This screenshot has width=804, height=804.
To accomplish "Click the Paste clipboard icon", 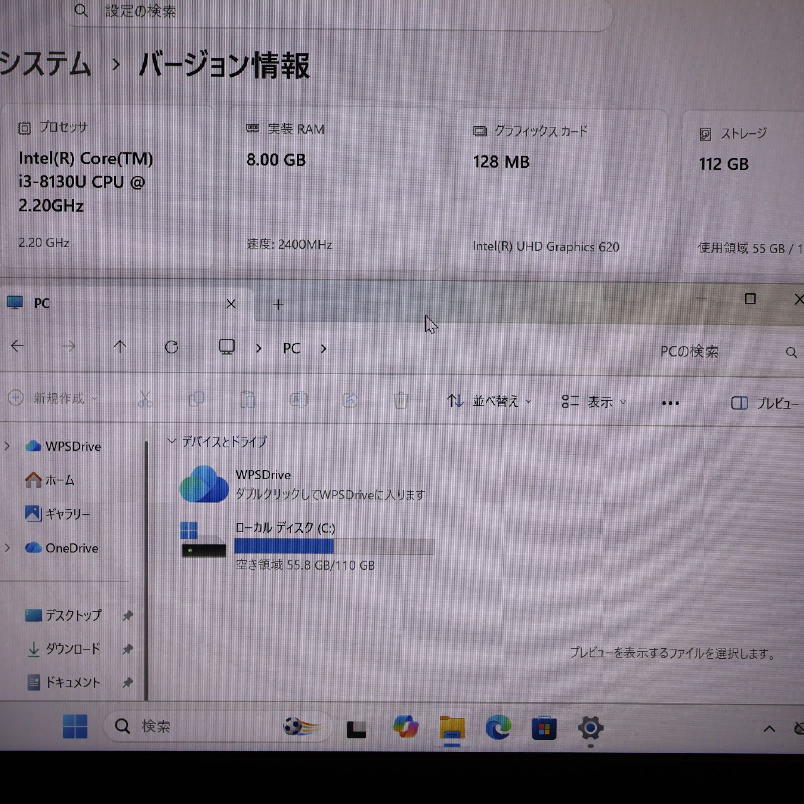I will (248, 400).
